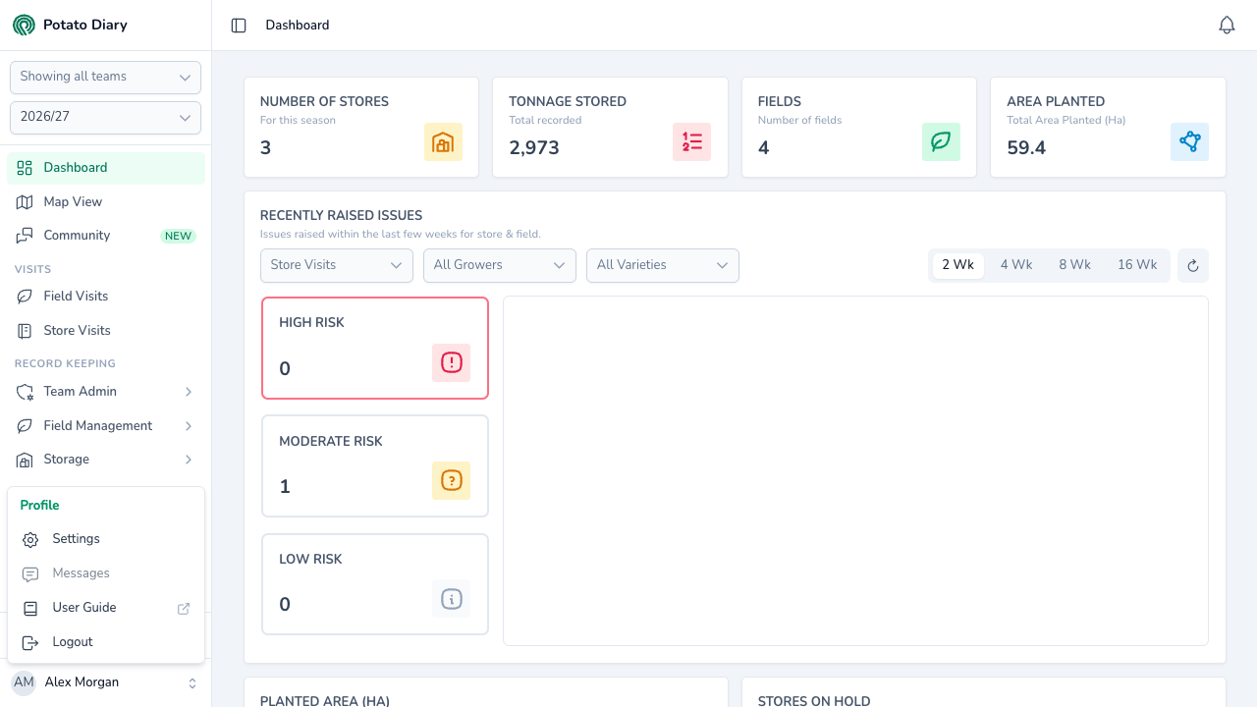1257x707 pixels.
Task: Go to Dashboard in the sidebar
Action: 105,168
